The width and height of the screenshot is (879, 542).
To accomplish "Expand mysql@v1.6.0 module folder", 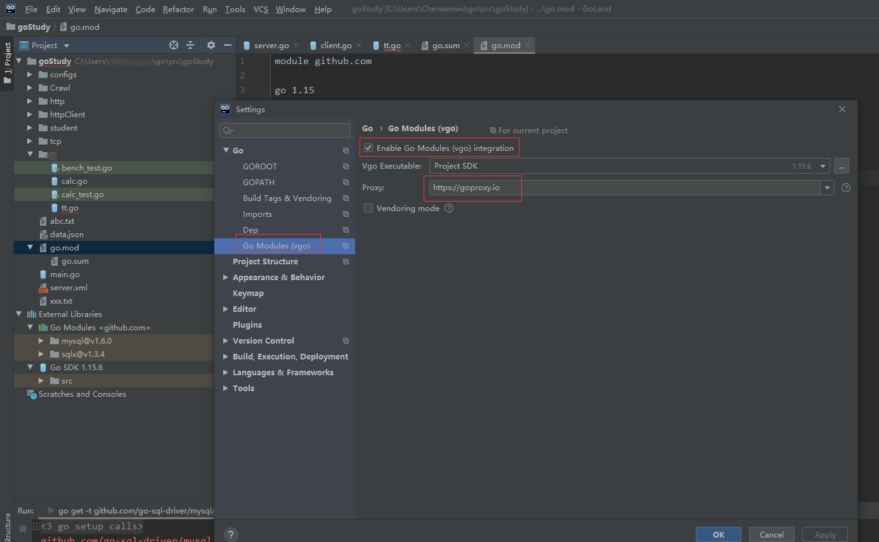I will 41,341.
